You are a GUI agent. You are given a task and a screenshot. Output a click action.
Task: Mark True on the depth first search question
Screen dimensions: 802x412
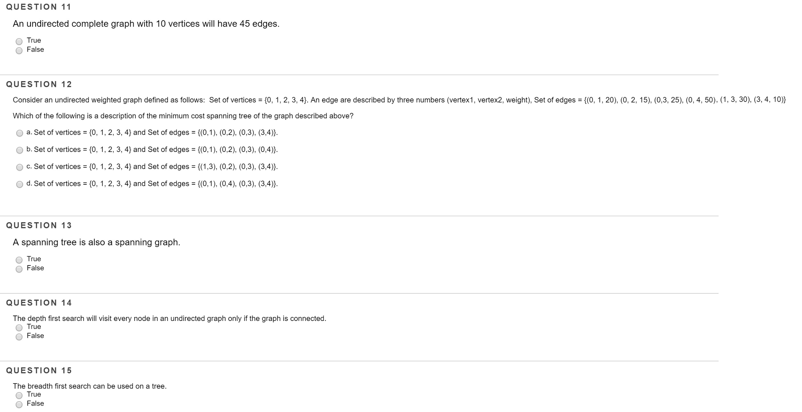[20, 327]
